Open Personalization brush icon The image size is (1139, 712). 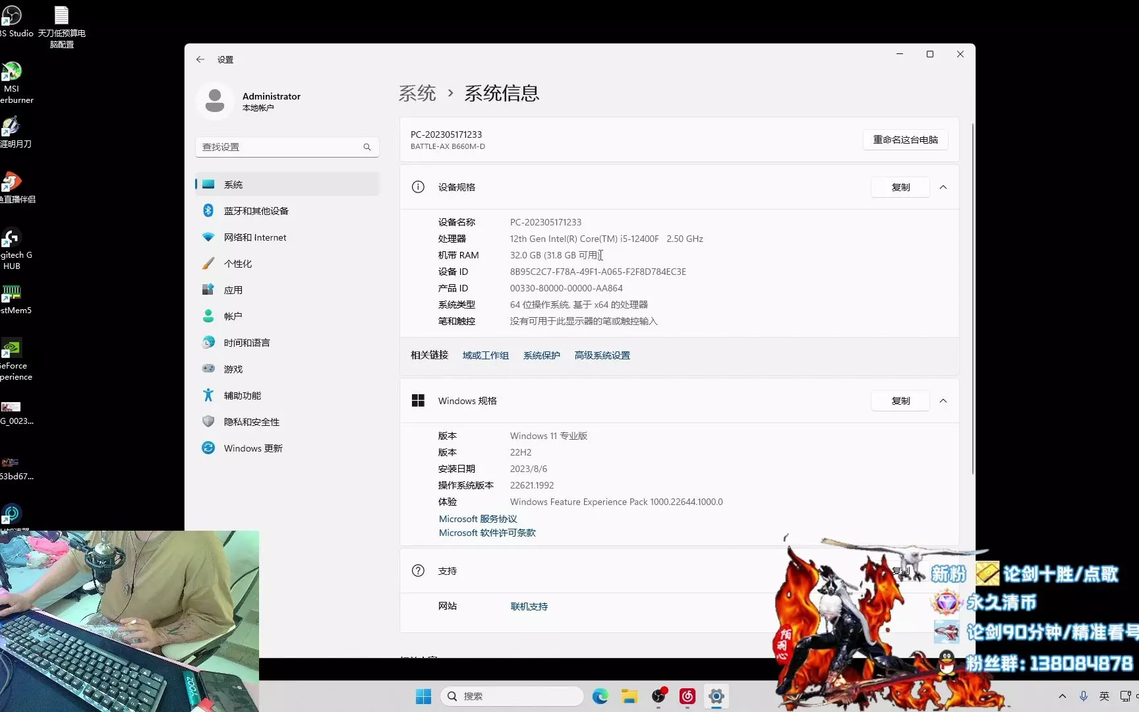click(208, 264)
